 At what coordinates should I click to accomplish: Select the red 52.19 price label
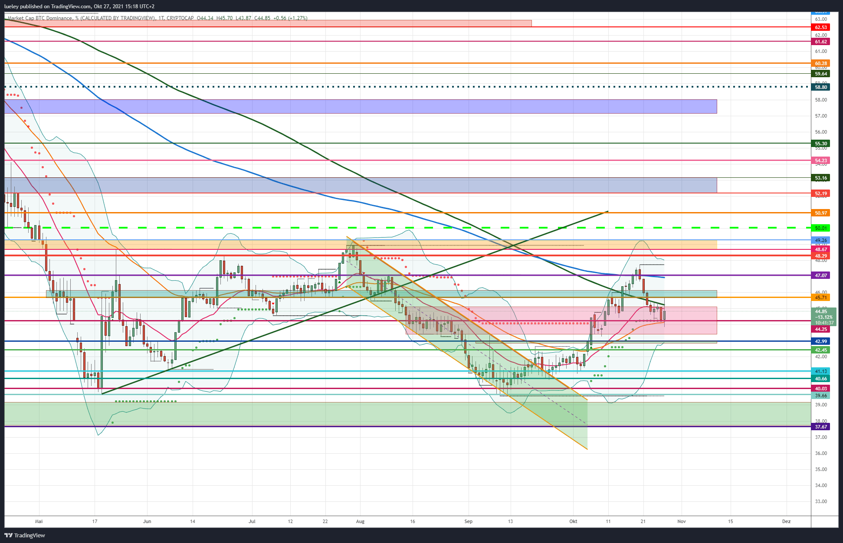pyautogui.click(x=820, y=193)
